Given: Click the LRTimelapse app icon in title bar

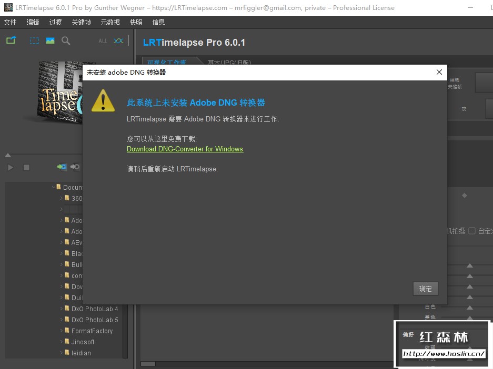Looking at the screenshot, I should click(8, 7).
